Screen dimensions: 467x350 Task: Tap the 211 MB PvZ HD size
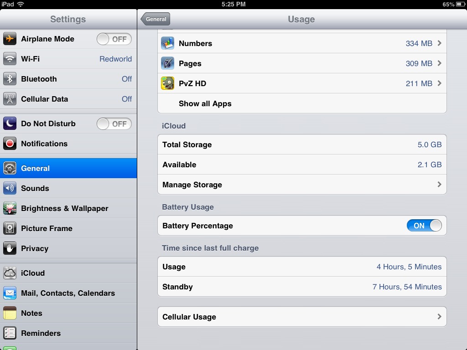419,84
